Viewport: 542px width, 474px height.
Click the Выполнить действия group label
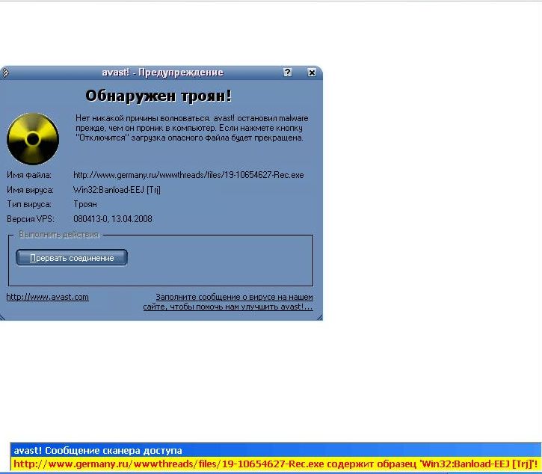59,235
